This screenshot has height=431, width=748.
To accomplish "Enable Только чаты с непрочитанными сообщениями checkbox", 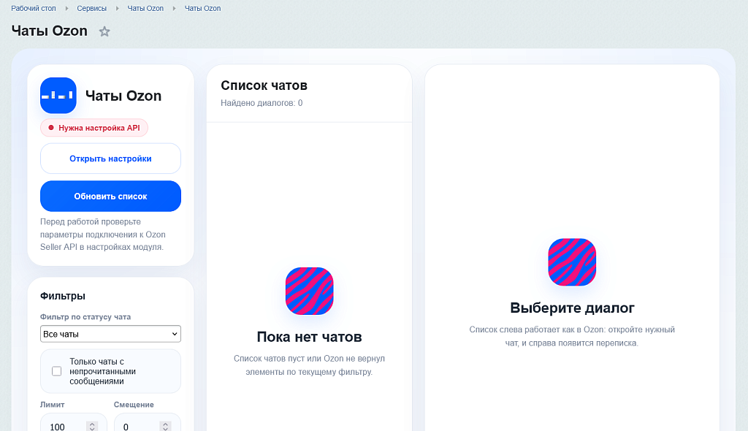I will click(57, 371).
